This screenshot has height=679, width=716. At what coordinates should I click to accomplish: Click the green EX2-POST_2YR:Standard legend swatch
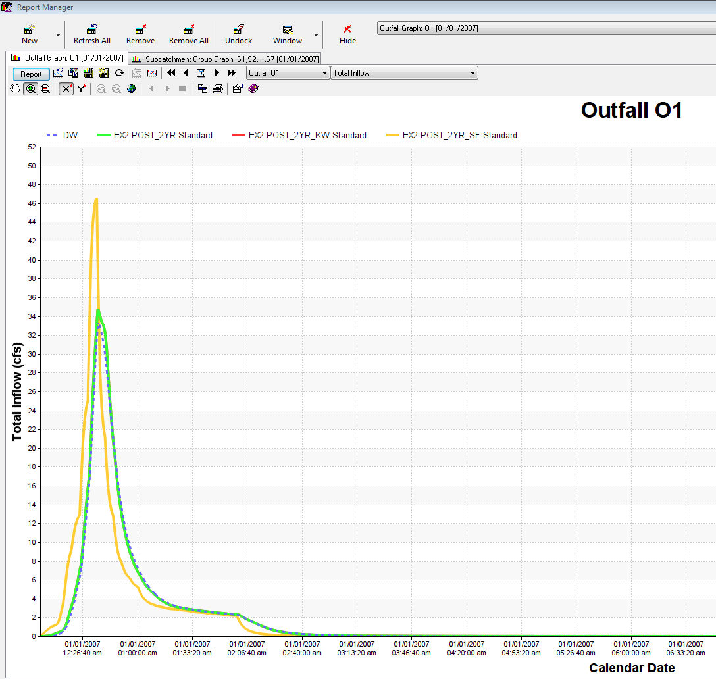click(104, 135)
